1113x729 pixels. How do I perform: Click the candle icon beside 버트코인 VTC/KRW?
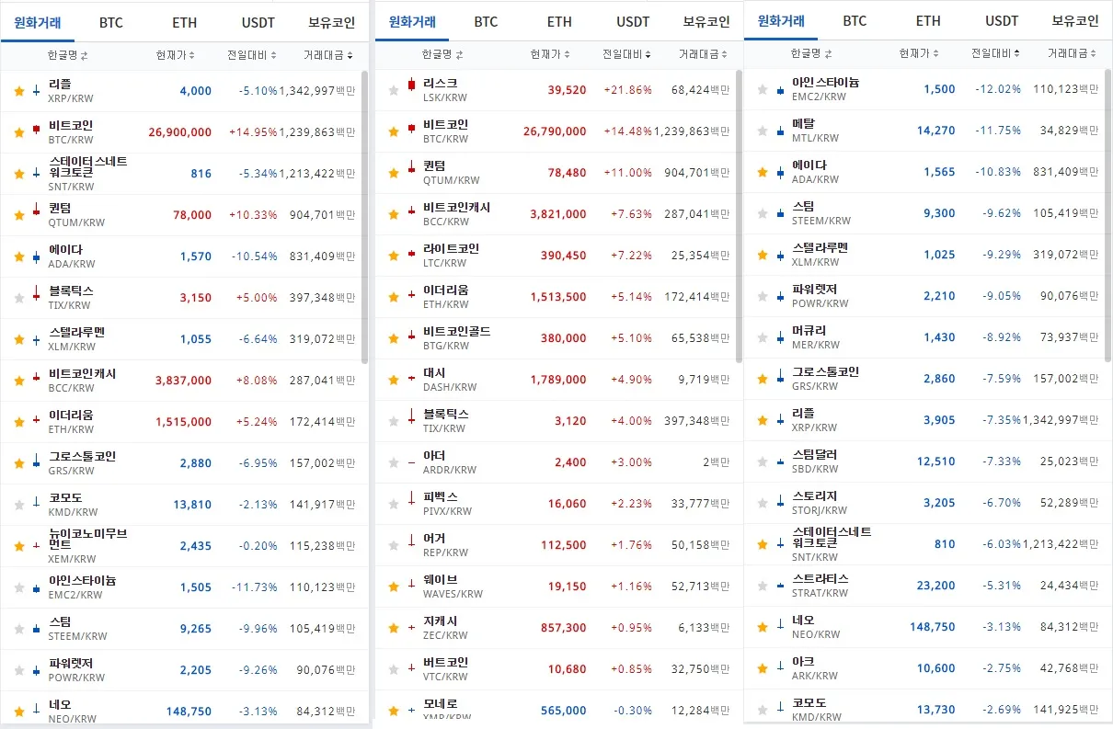pos(411,669)
